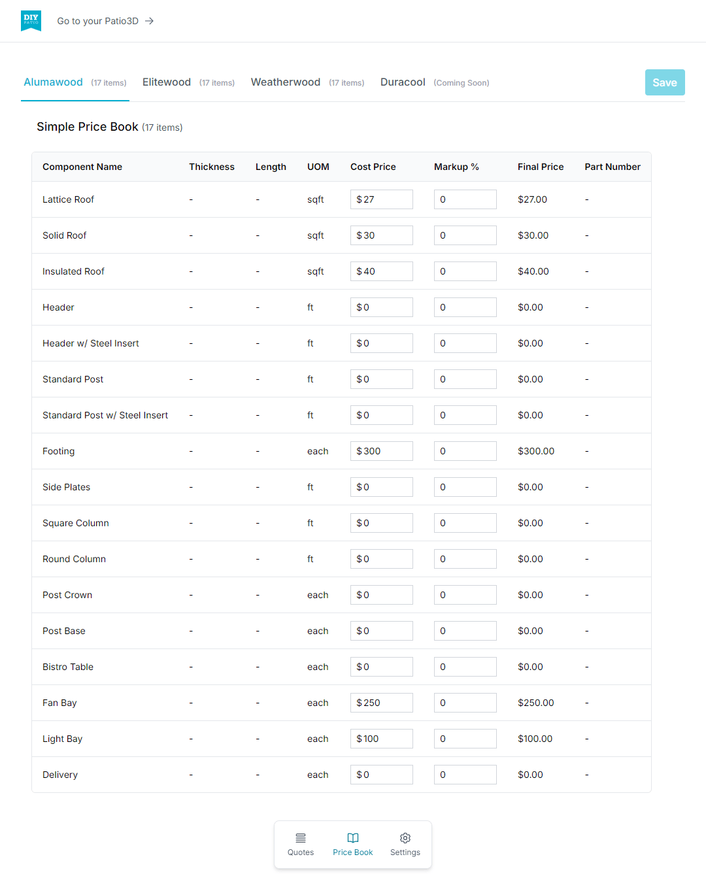Click the DIY Patio logo icon

31,21
